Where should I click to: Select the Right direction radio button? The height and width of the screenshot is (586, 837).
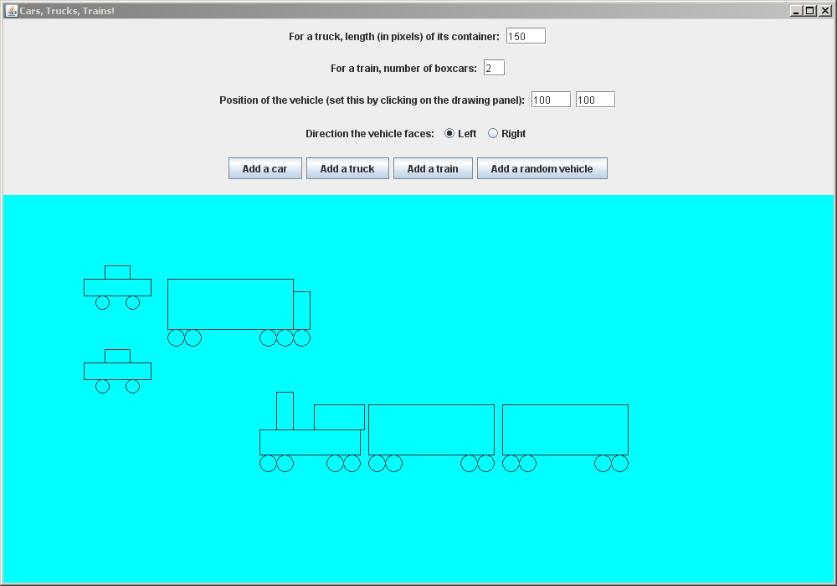493,134
